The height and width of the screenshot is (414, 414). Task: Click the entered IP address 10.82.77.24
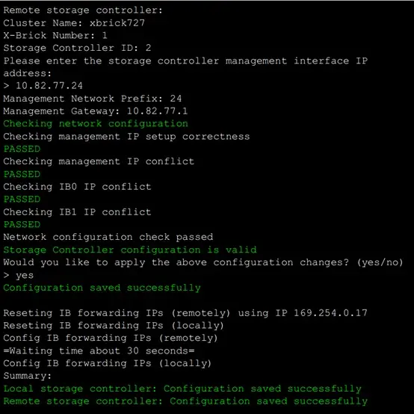coord(49,86)
